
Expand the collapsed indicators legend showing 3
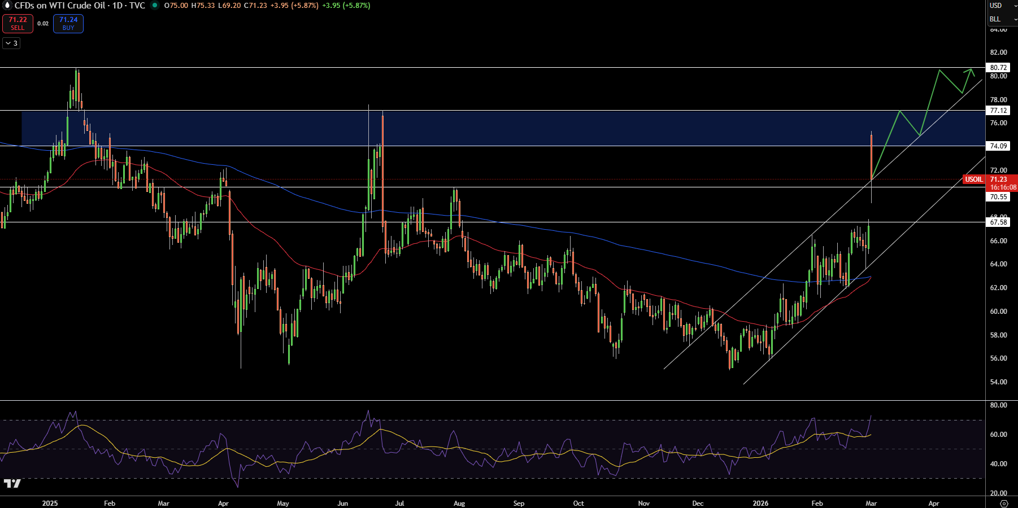coord(11,43)
